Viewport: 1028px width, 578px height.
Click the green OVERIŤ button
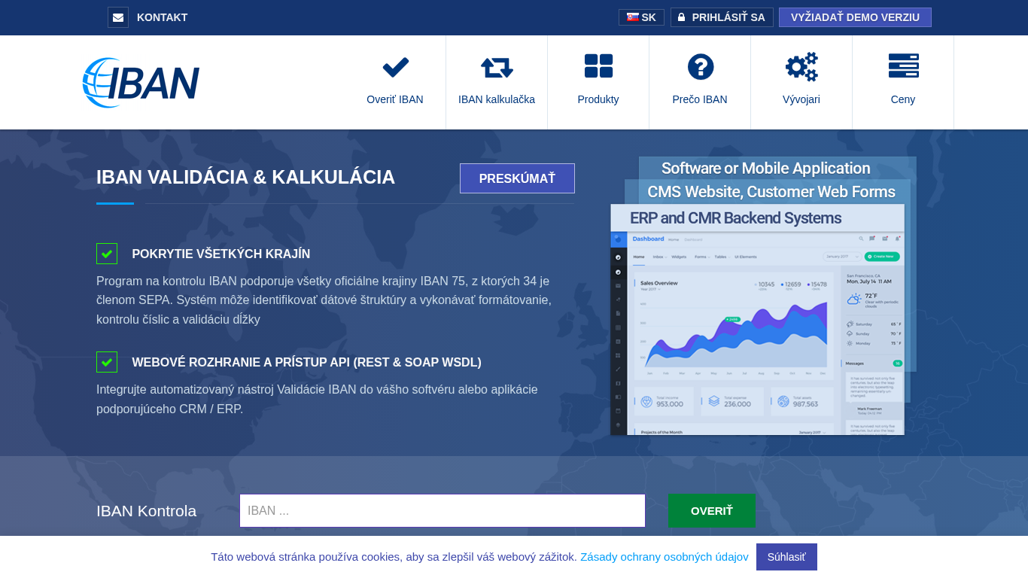711,511
